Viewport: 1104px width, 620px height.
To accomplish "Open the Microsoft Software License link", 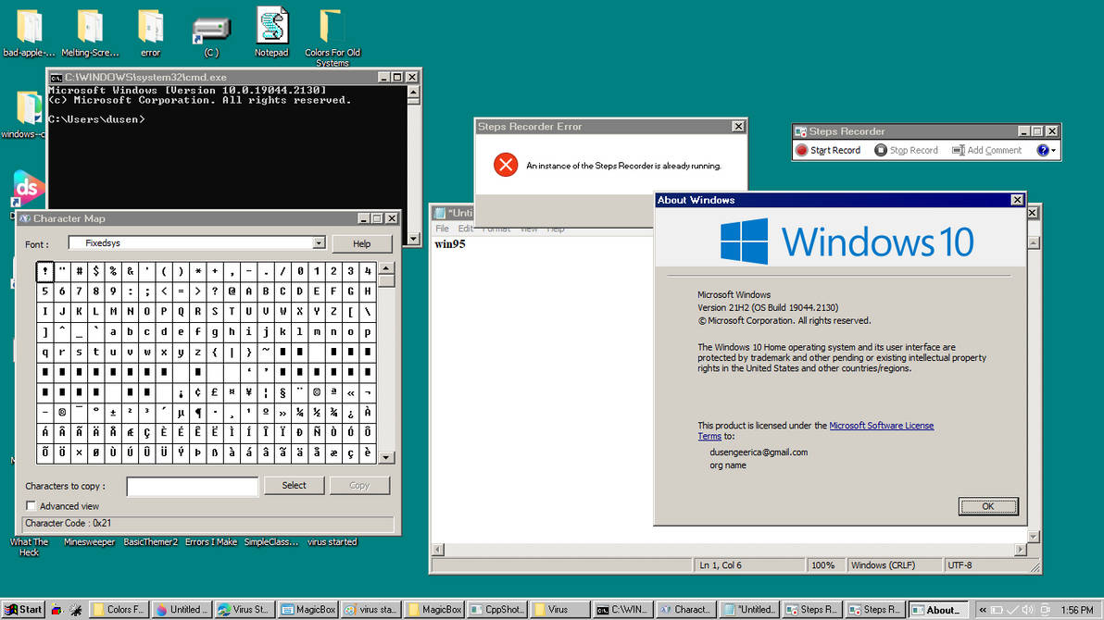I will coord(881,426).
